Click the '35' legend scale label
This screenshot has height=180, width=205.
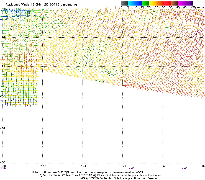[171, 7]
